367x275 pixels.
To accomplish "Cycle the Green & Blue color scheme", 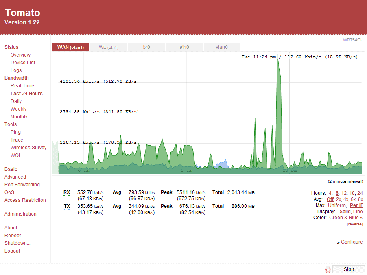I will tap(346, 218).
